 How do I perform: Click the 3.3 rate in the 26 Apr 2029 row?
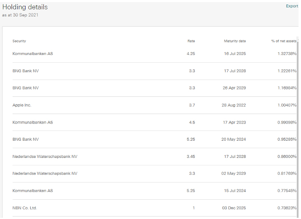tap(192, 88)
